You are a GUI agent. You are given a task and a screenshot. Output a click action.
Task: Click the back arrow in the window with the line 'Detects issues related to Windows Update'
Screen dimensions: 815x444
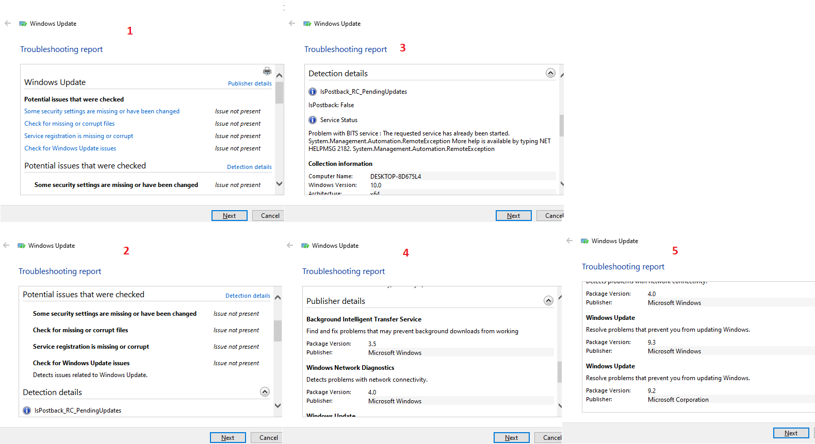point(6,245)
